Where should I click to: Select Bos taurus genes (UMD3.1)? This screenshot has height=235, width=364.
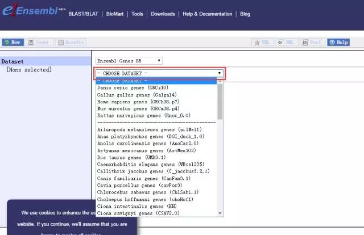pyautogui.click(x=156, y=158)
